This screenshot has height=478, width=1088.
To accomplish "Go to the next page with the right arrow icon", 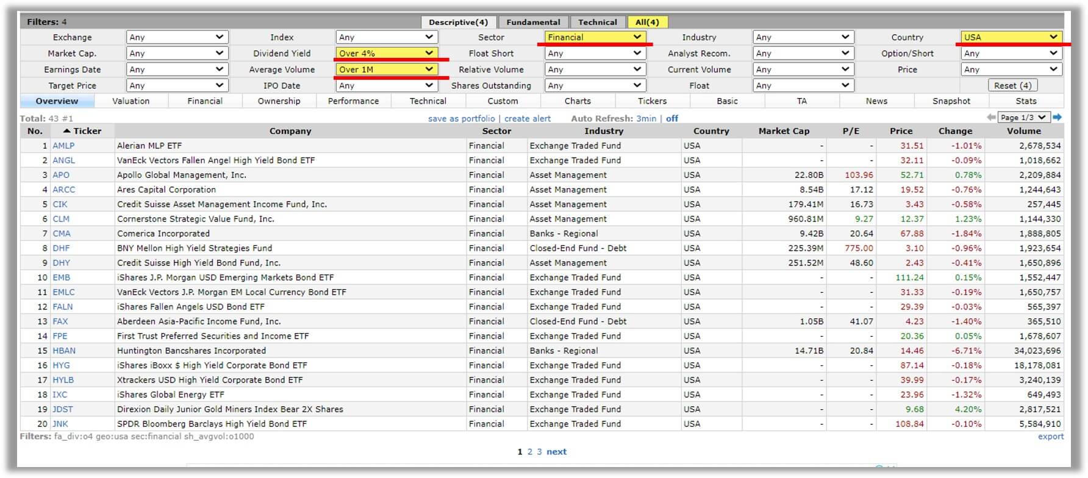I will pos(1058,118).
